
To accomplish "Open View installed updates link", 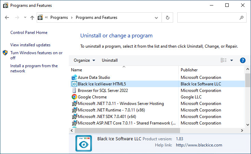I will pos(30,45).
